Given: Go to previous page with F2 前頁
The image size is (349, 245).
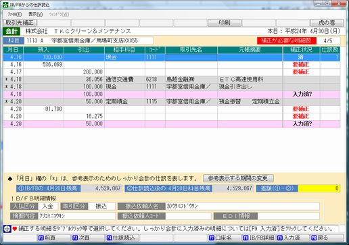Looking at the screenshot, I should [53, 238].
